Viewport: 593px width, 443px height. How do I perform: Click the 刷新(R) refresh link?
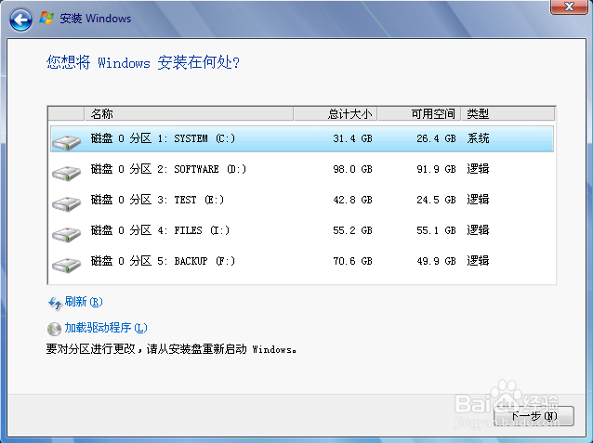click(84, 302)
